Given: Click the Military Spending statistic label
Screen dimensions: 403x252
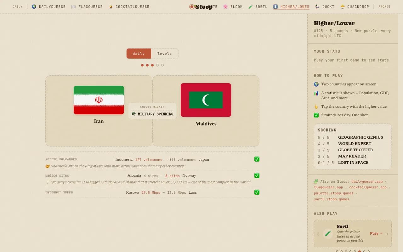Looking at the screenshot, I should coord(153,114).
